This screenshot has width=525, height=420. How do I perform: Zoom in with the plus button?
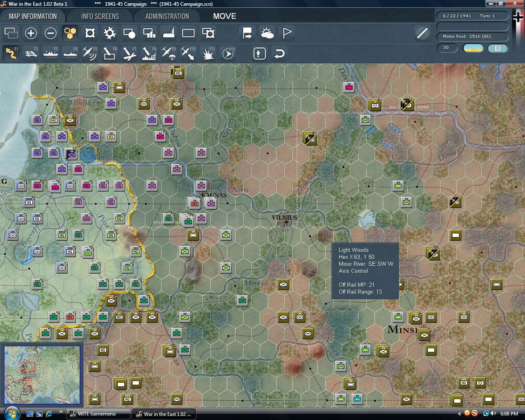pyautogui.click(x=31, y=33)
